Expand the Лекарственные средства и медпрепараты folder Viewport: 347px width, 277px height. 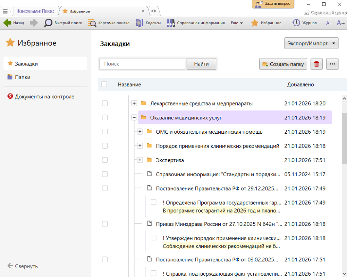pos(134,104)
